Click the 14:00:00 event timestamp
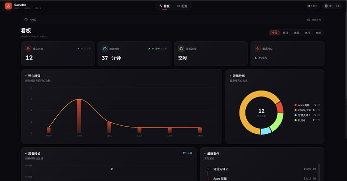The image size is (347, 181). click(310, 169)
